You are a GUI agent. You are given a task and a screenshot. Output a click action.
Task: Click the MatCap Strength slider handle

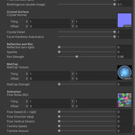point(59,84)
